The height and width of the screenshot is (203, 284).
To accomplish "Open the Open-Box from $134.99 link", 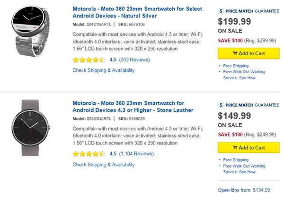I will pos(244,190).
